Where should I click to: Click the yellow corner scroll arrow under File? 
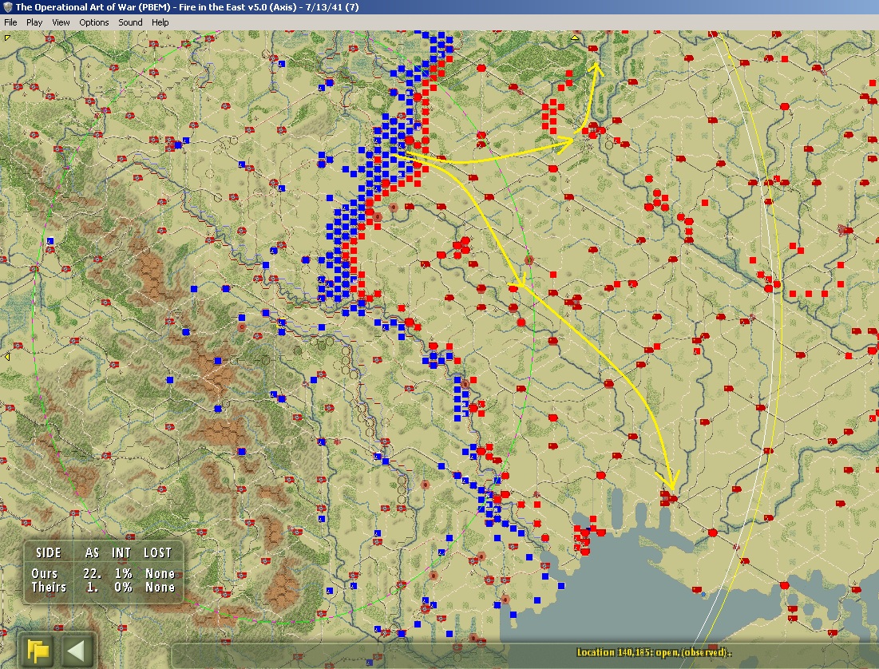coord(7,38)
